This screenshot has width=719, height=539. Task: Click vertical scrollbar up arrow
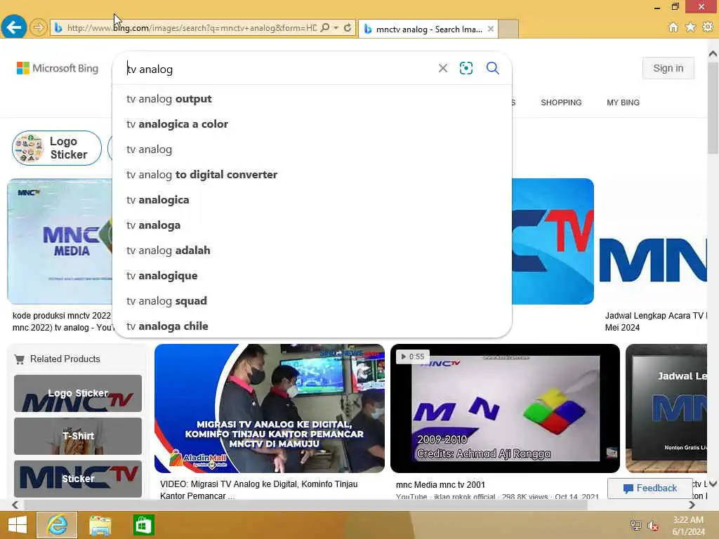pyautogui.click(x=713, y=53)
